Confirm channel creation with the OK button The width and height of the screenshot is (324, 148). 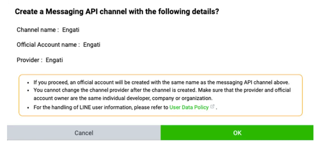pyautogui.click(x=237, y=133)
